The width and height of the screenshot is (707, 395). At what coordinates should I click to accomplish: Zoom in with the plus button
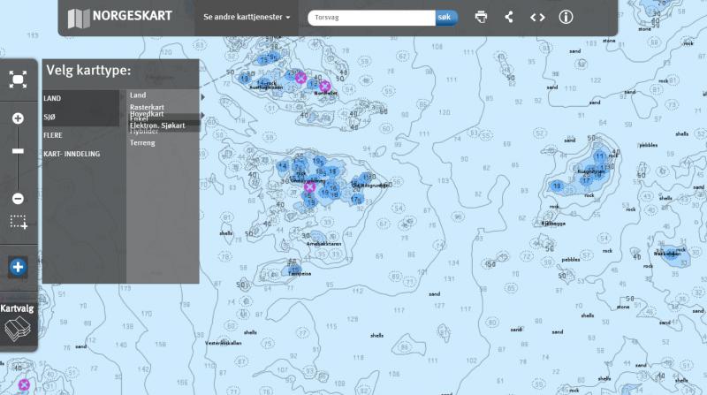coord(18,118)
